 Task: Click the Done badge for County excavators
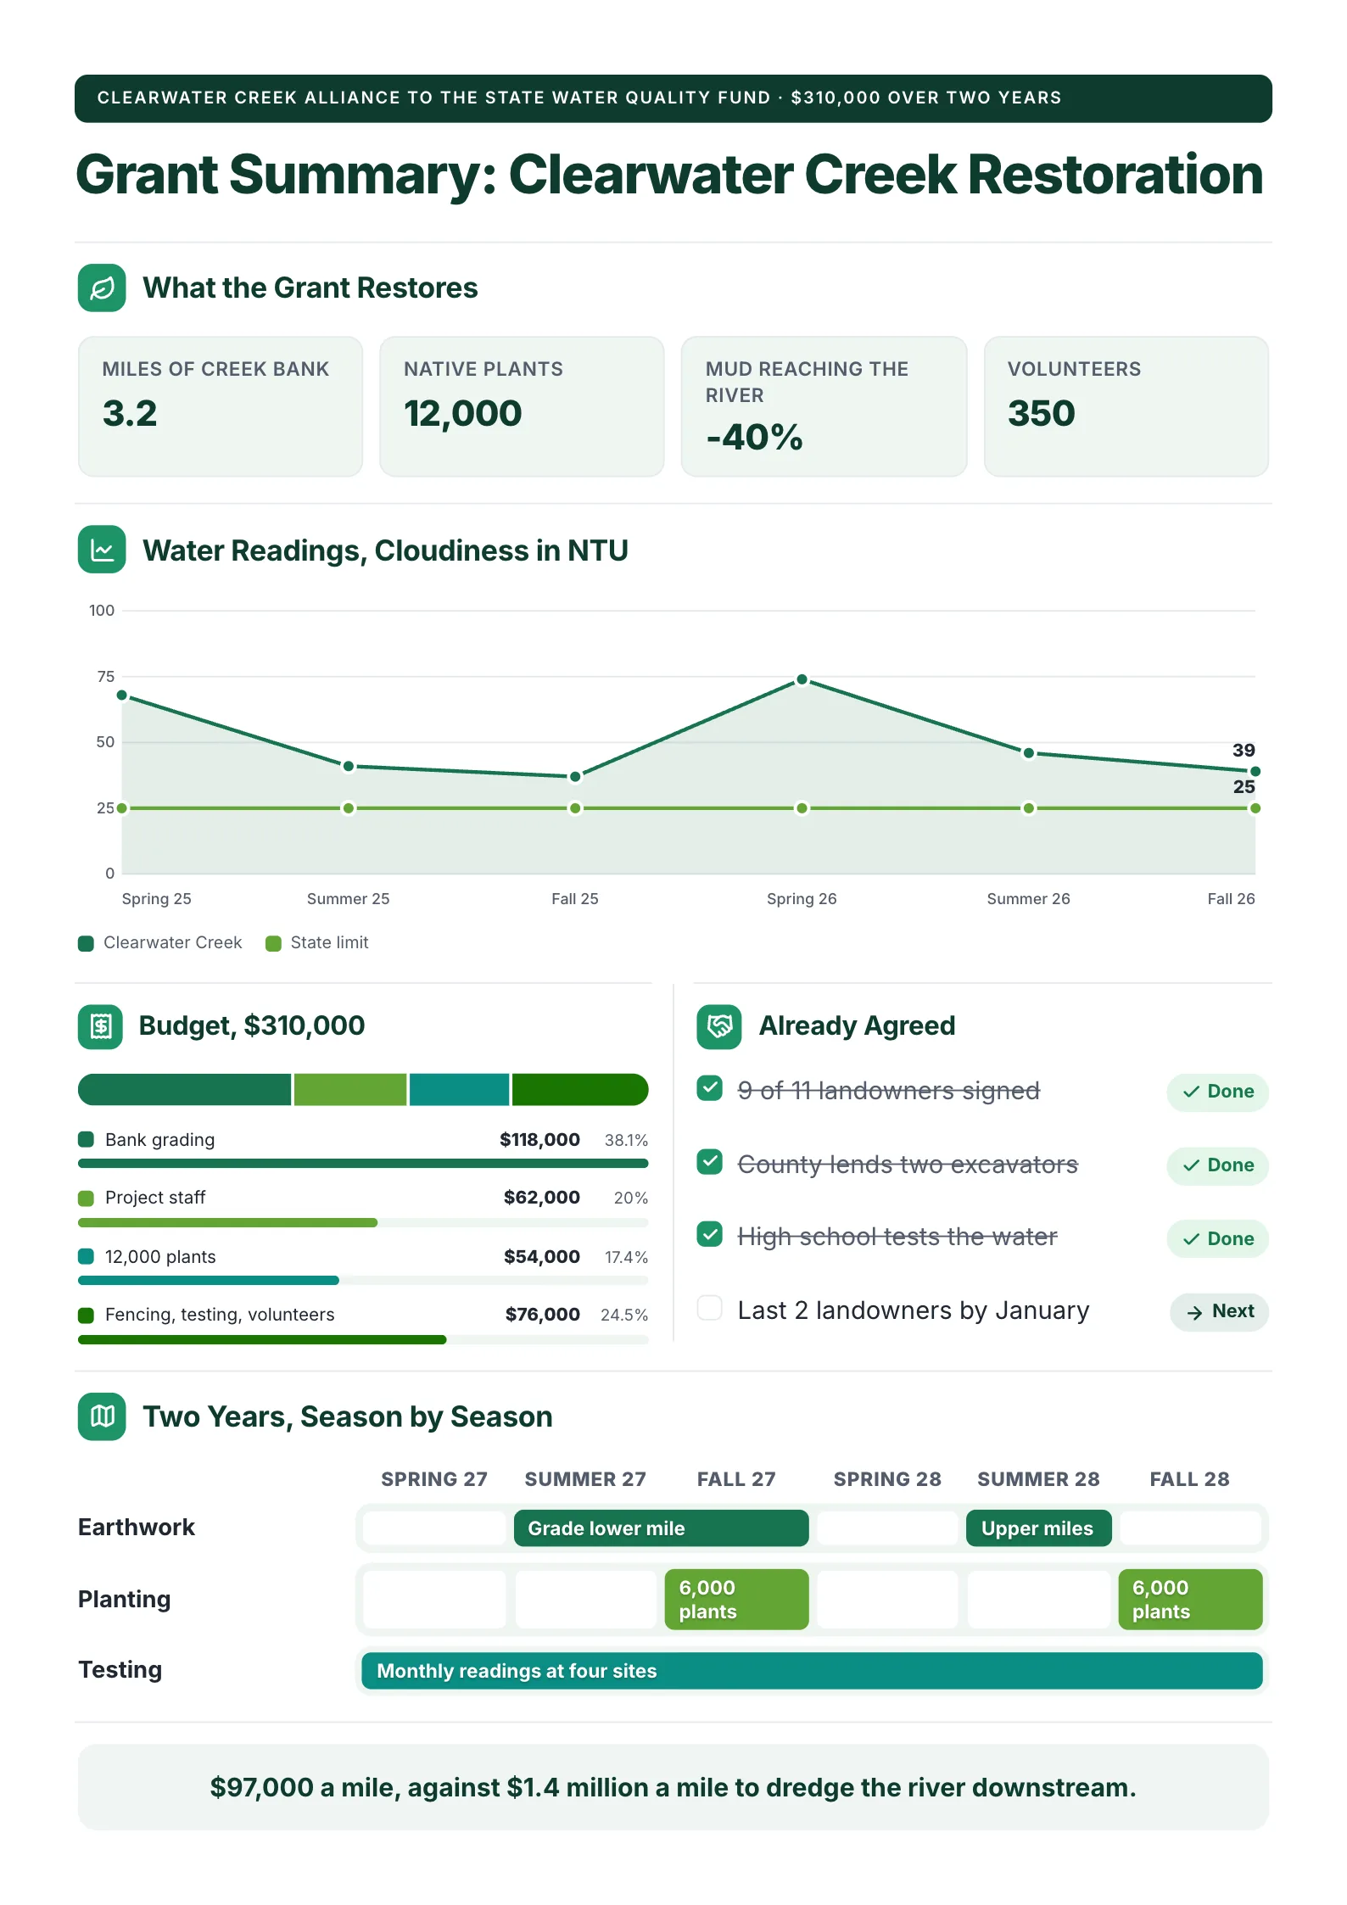click(x=1217, y=1165)
